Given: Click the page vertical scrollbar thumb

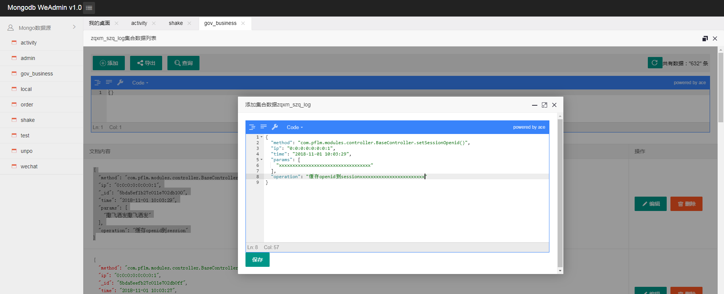Looking at the screenshot, I should click(721, 88).
